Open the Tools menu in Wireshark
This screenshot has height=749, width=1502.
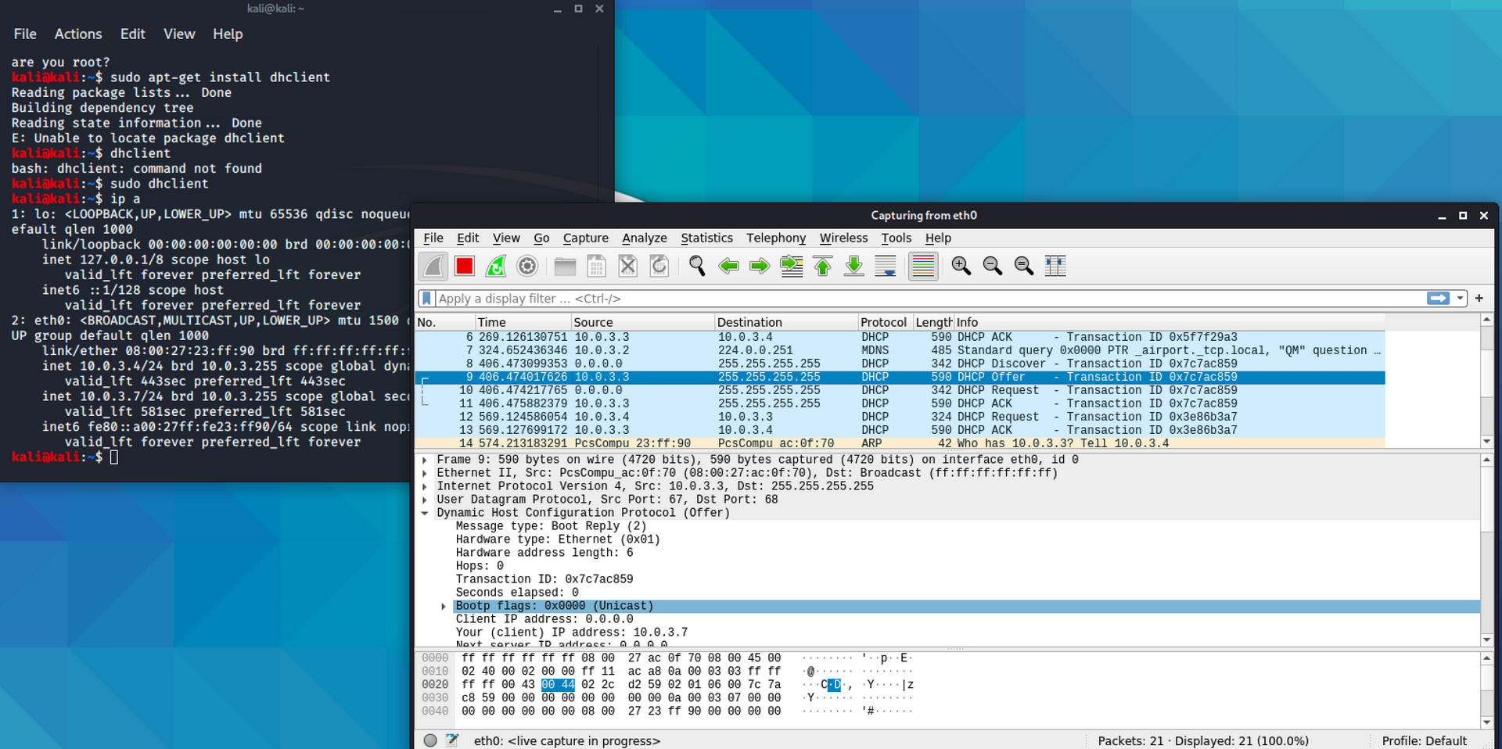click(x=896, y=238)
